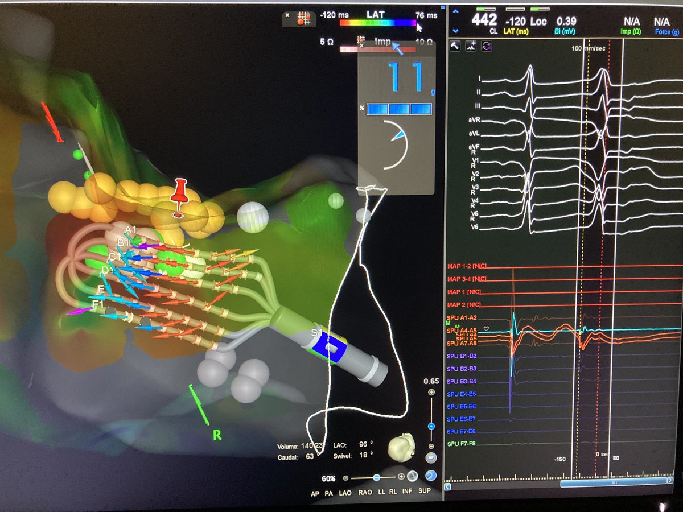Click the heart icon below the vertical slider
Image resolution: width=683 pixels, height=512 pixels.
pos(431,458)
